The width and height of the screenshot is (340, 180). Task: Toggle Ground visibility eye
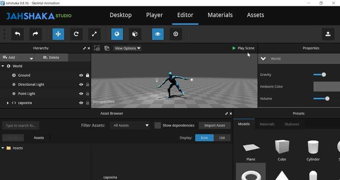click(x=81, y=75)
